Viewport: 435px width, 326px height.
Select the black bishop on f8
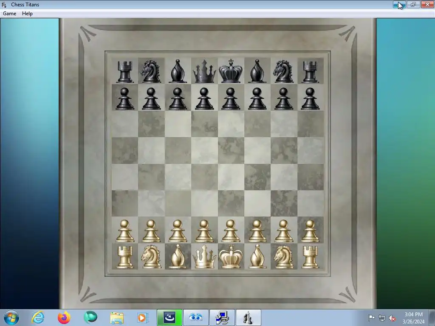(257, 71)
